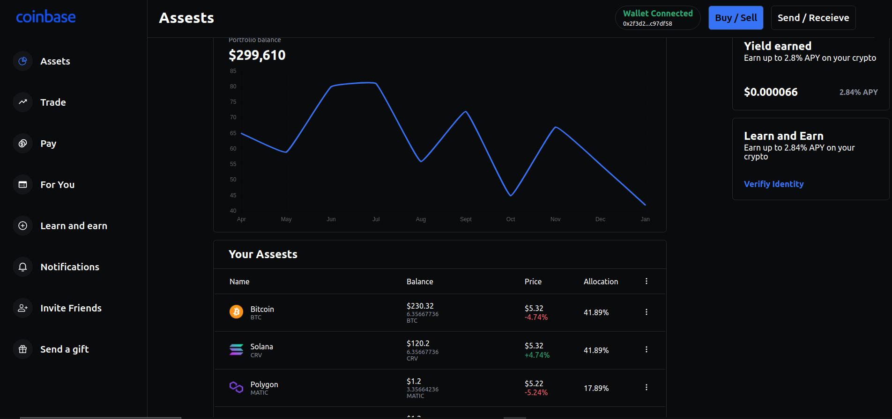Click the Yield earned card heading
The width and height of the screenshot is (892, 419).
778,46
